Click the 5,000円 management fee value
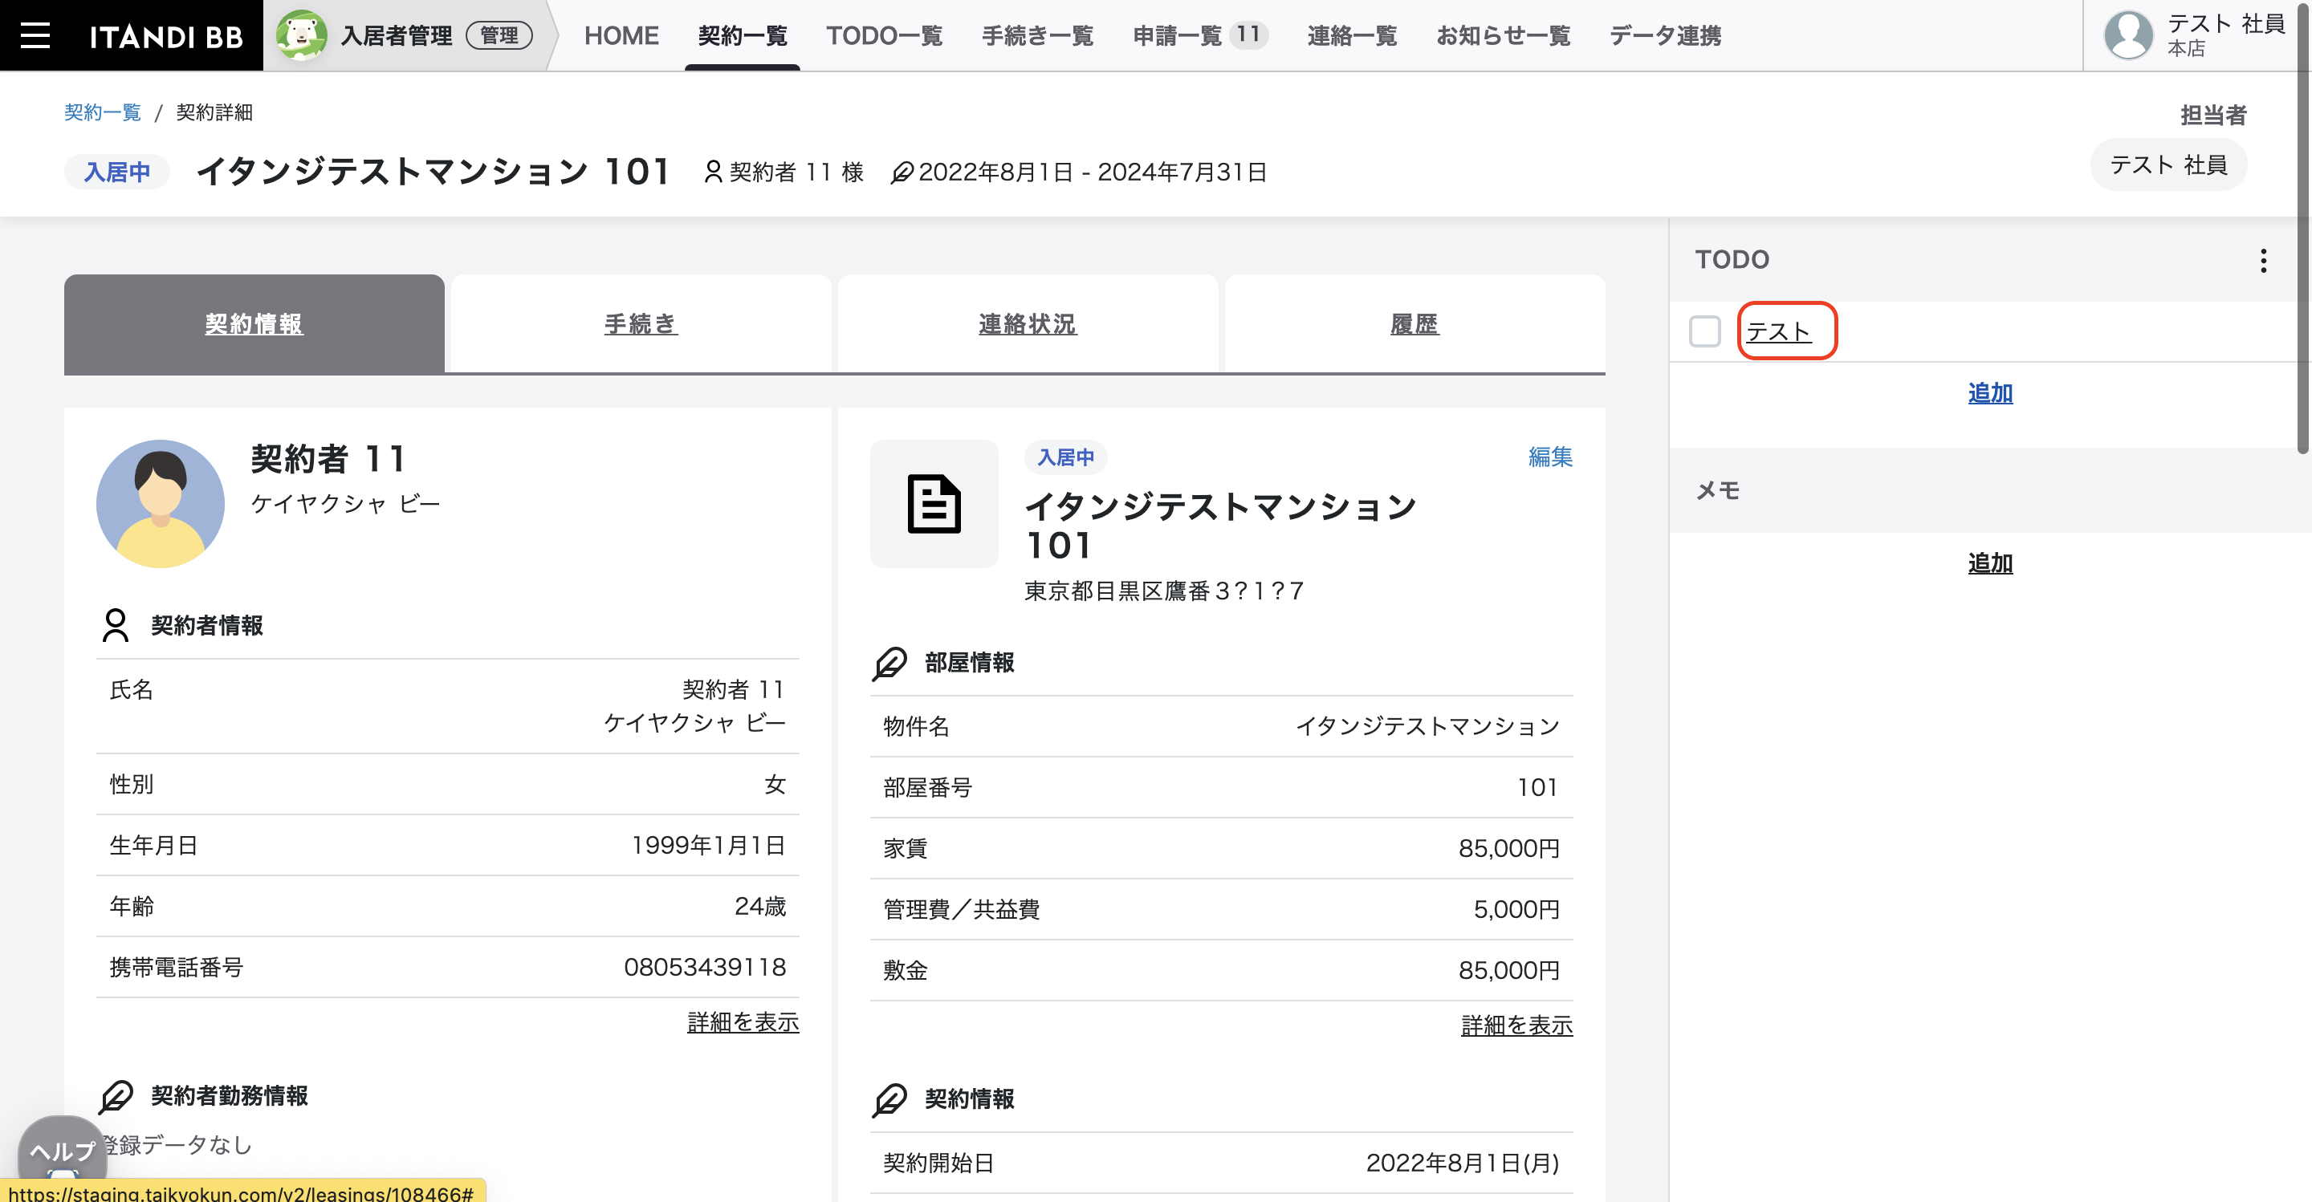The height and width of the screenshot is (1202, 2312). (1516, 910)
